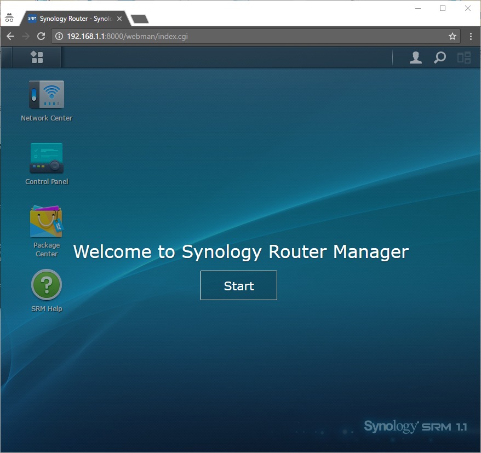Screen dimensions: 481x453
Task: View site information icon in address bar
Action: tap(59, 37)
